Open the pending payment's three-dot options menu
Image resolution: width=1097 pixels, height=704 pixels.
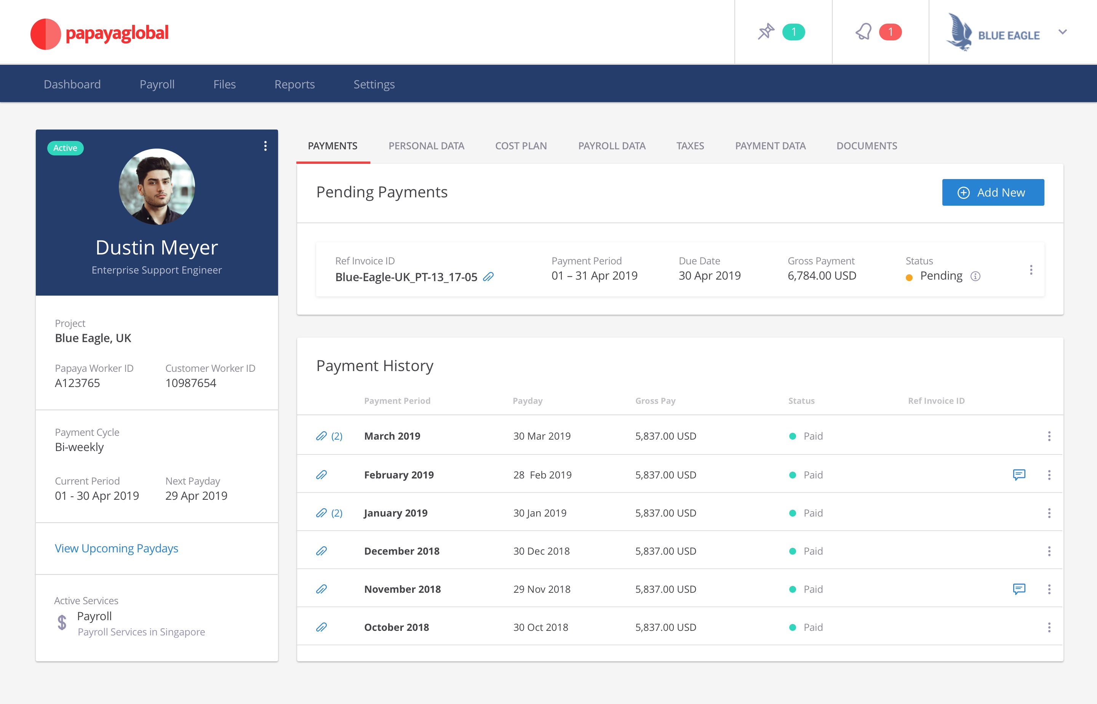(1031, 270)
